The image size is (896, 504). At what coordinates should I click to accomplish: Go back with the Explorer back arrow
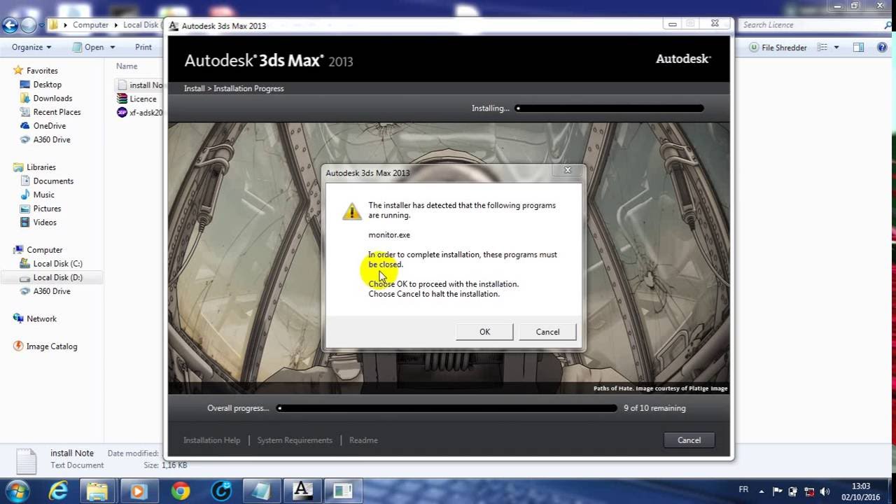pos(10,25)
